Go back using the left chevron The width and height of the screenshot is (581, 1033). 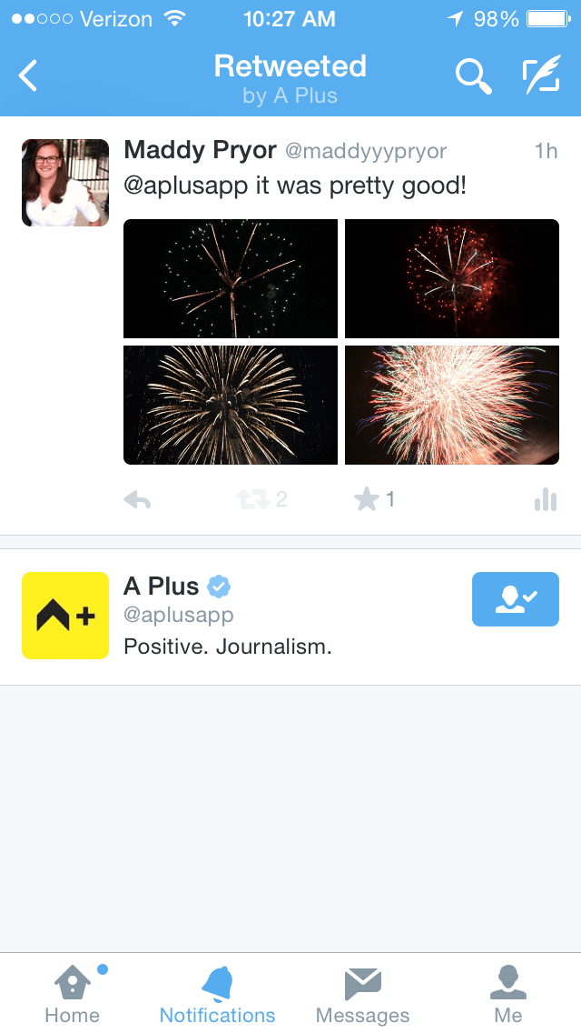27,75
